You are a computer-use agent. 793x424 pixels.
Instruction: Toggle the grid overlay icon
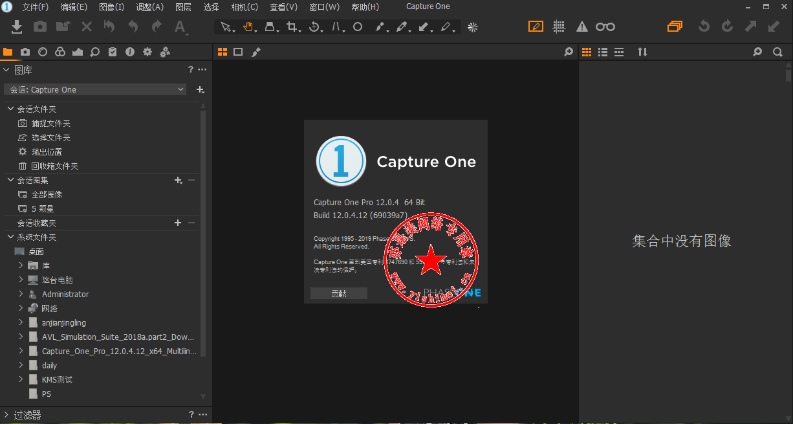coord(559,27)
